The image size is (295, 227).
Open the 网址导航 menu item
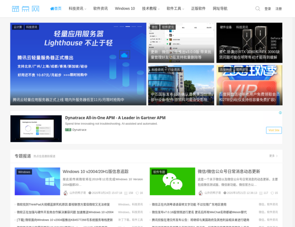tap(220, 9)
